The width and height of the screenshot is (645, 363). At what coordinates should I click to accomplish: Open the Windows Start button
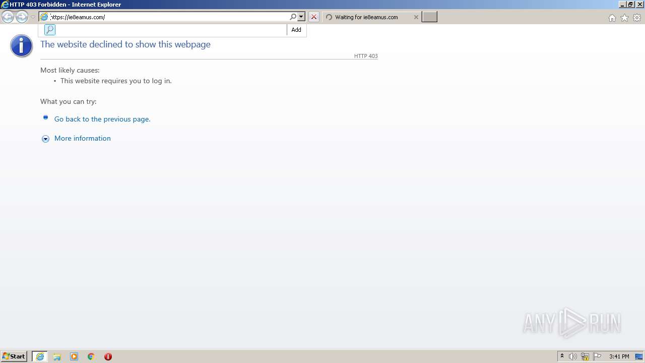coord(14,356)
